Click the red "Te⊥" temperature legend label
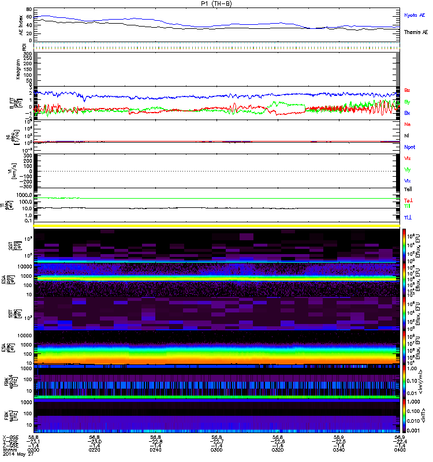This screenshot has width=433, height=462. tap(408, 200)
